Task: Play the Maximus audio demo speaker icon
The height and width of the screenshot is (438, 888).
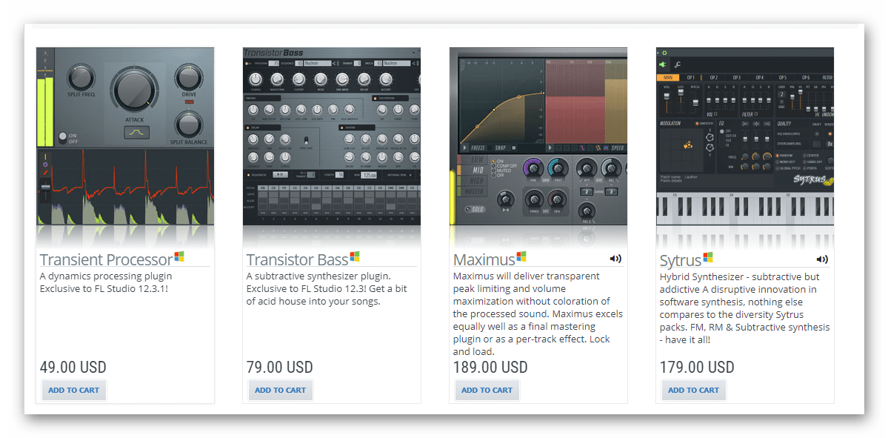Action: [615, 259]
